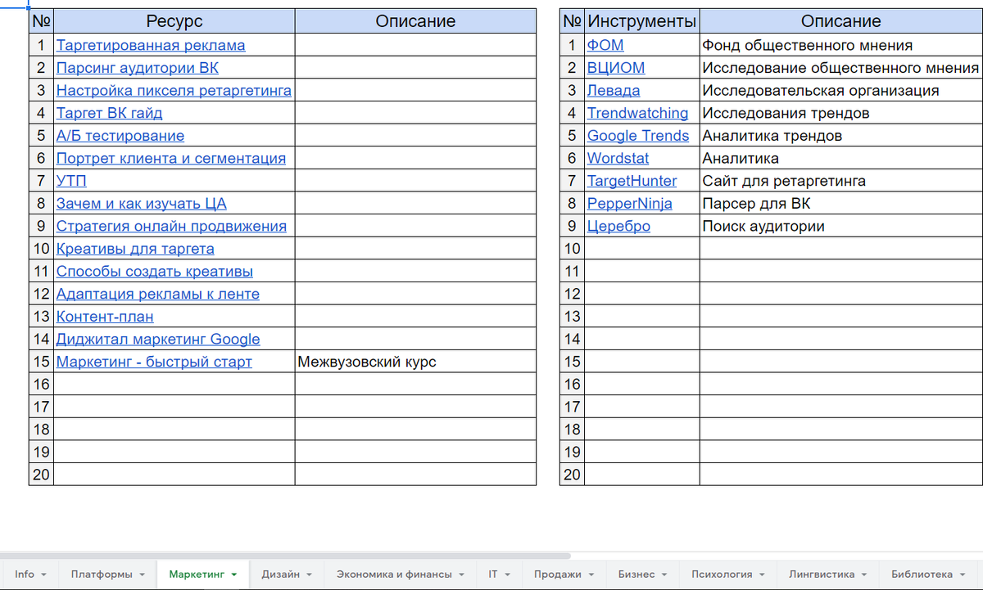The height and width of the screenshot is (590, 983).
Task: Expand the Экономика и финансы tab dropdown arrow
Action: 462,575
